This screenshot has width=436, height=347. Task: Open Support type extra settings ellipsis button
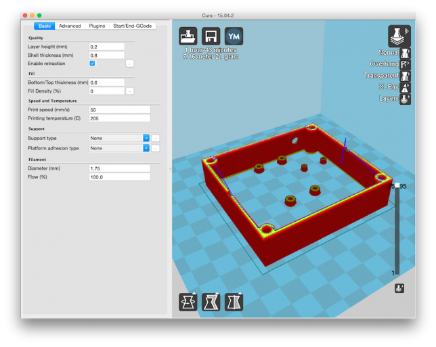[155, 138]
